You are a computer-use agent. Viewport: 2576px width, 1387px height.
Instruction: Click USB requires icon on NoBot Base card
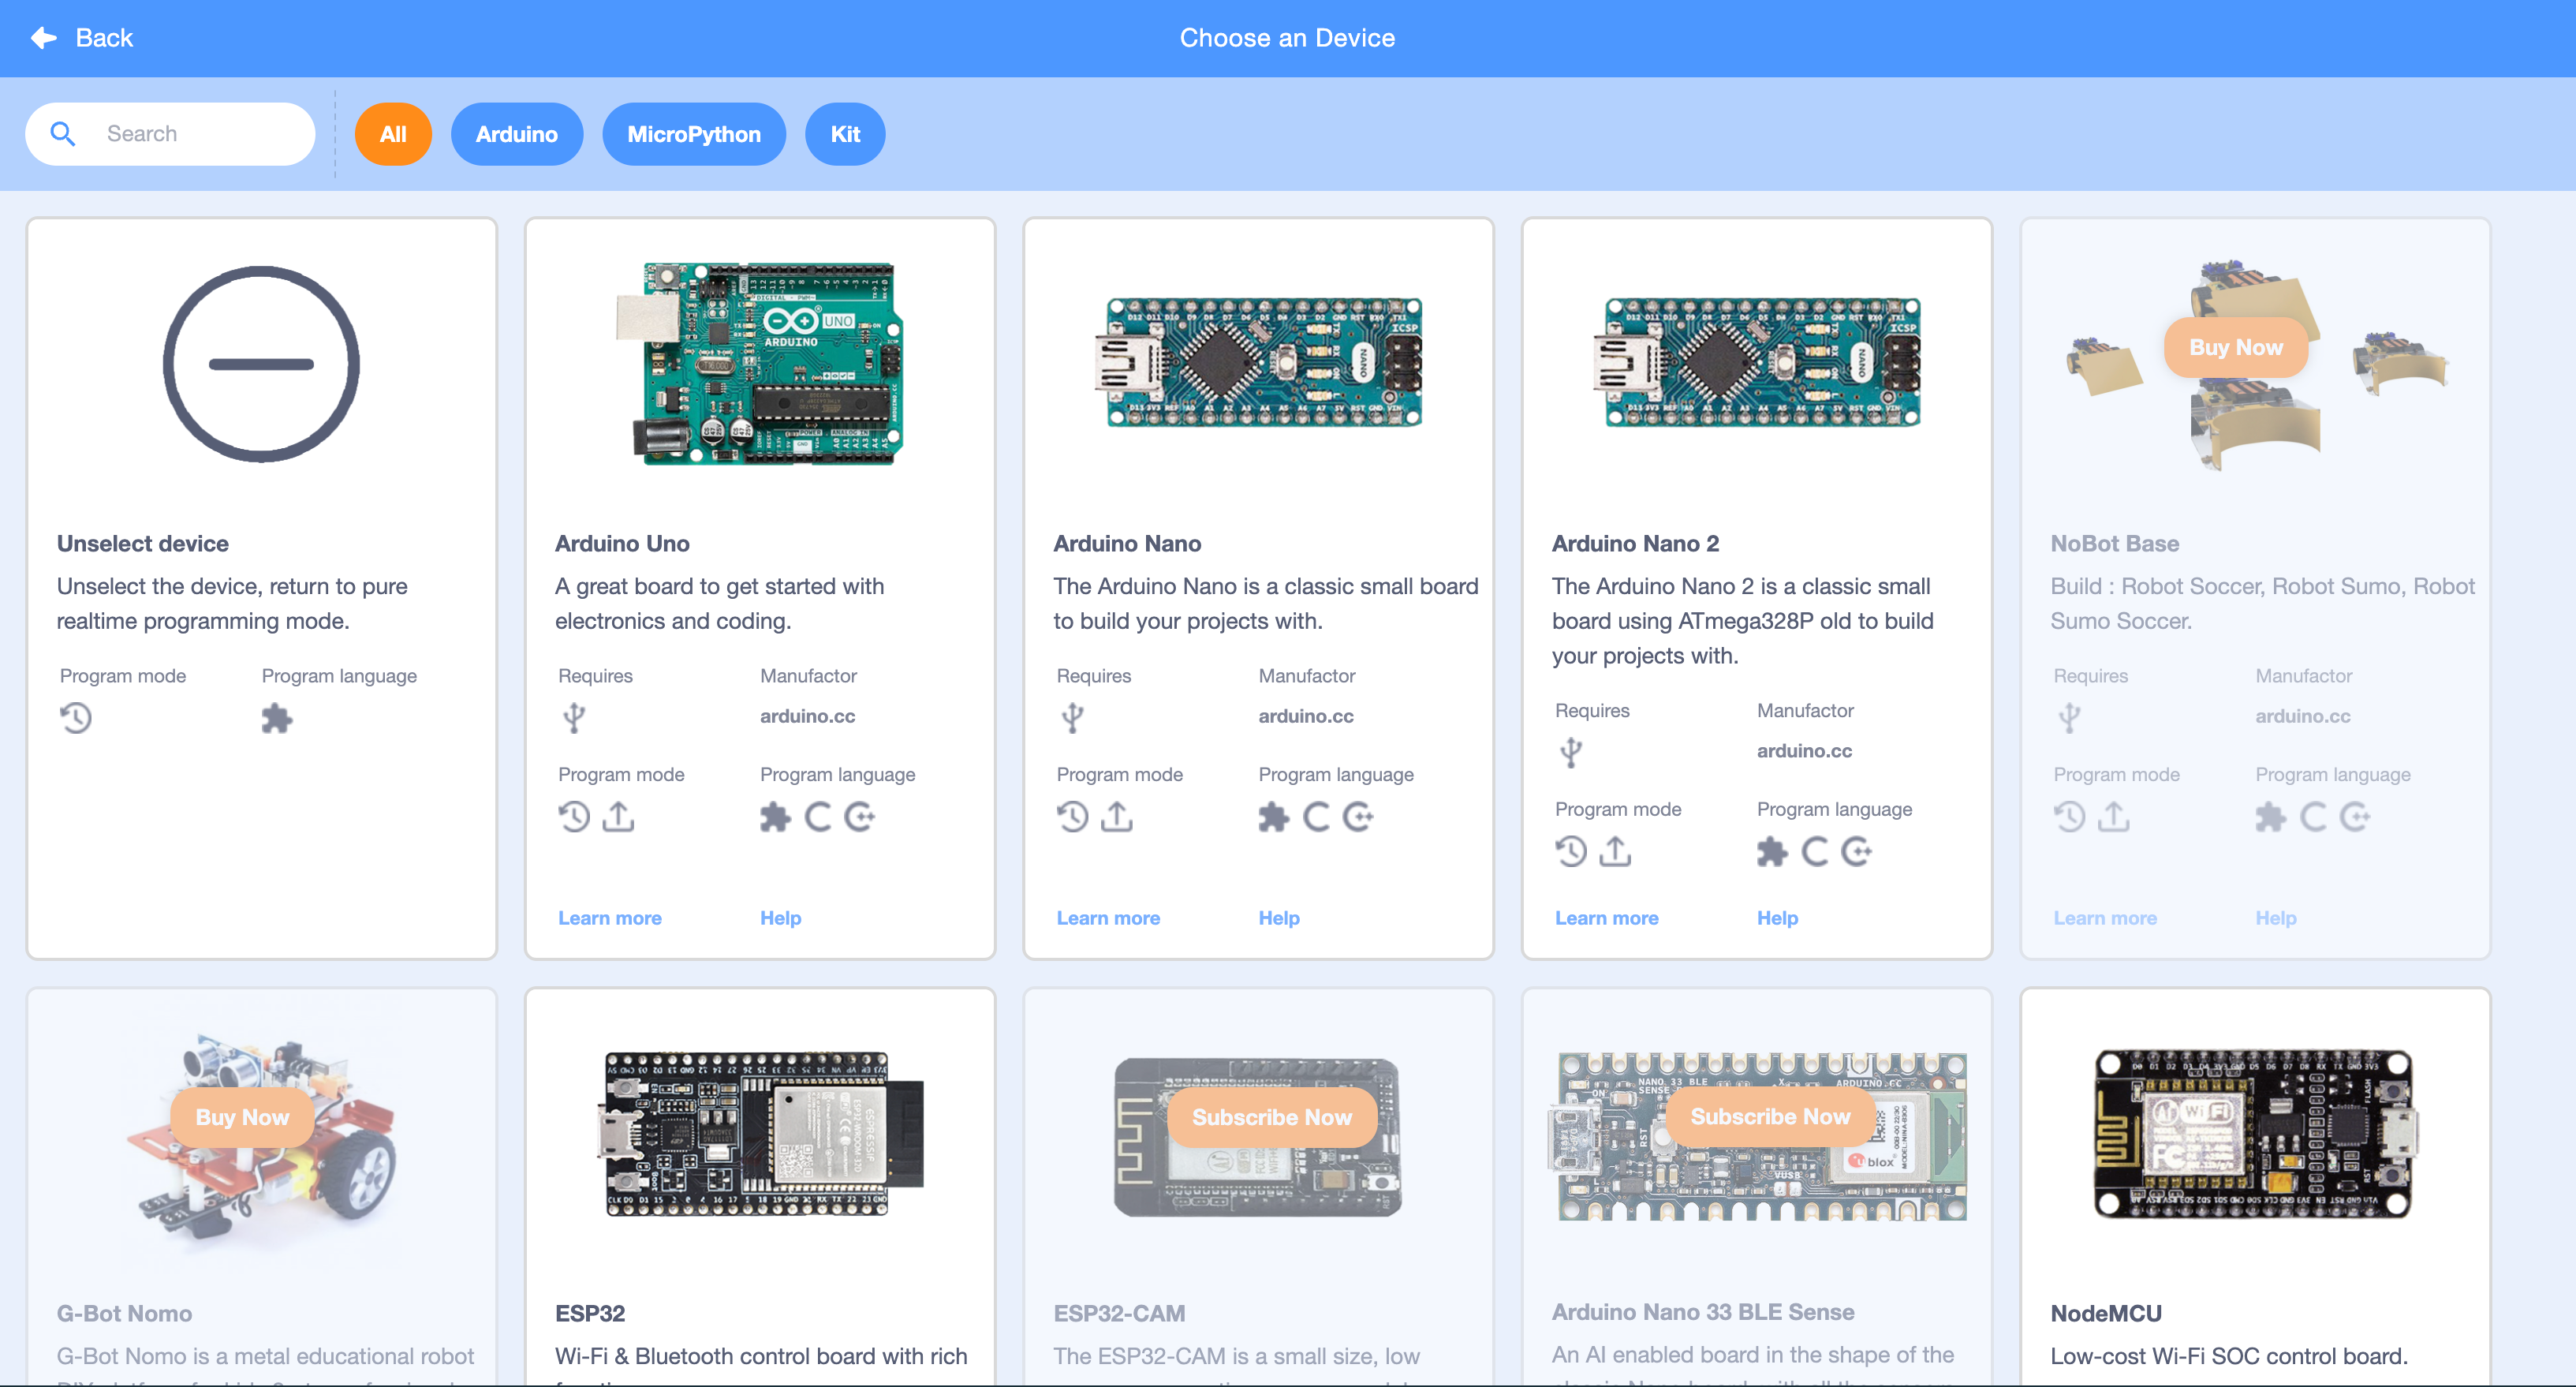tap(2069, 717)
